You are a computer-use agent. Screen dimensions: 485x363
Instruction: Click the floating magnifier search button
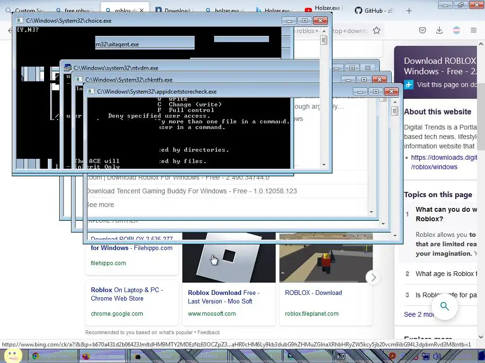[x=444, y=306]
